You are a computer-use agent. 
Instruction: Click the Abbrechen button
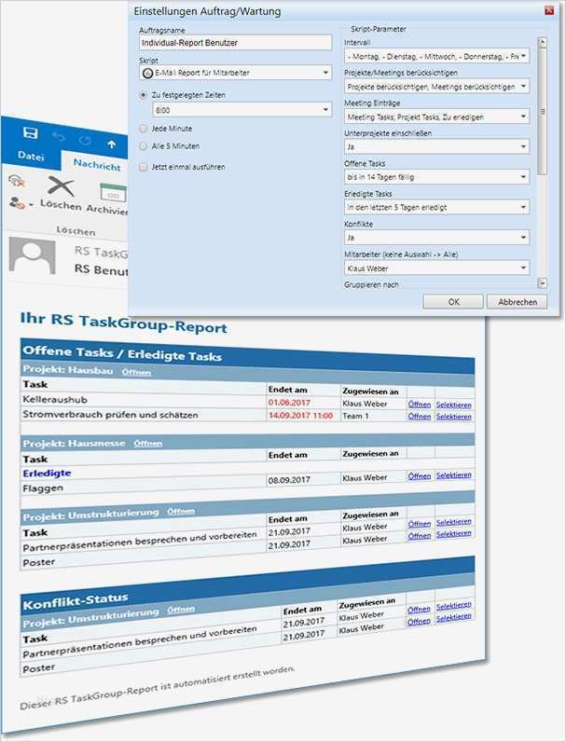[517, 302]
